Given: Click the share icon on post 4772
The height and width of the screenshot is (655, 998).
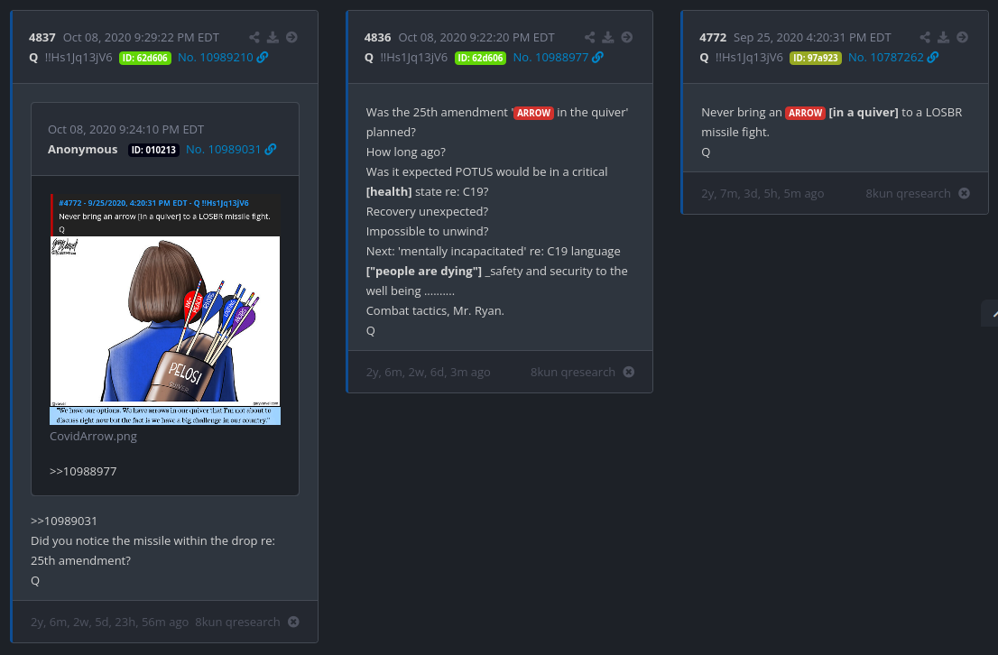Looking at the screenshot, I should coord(926,37).
